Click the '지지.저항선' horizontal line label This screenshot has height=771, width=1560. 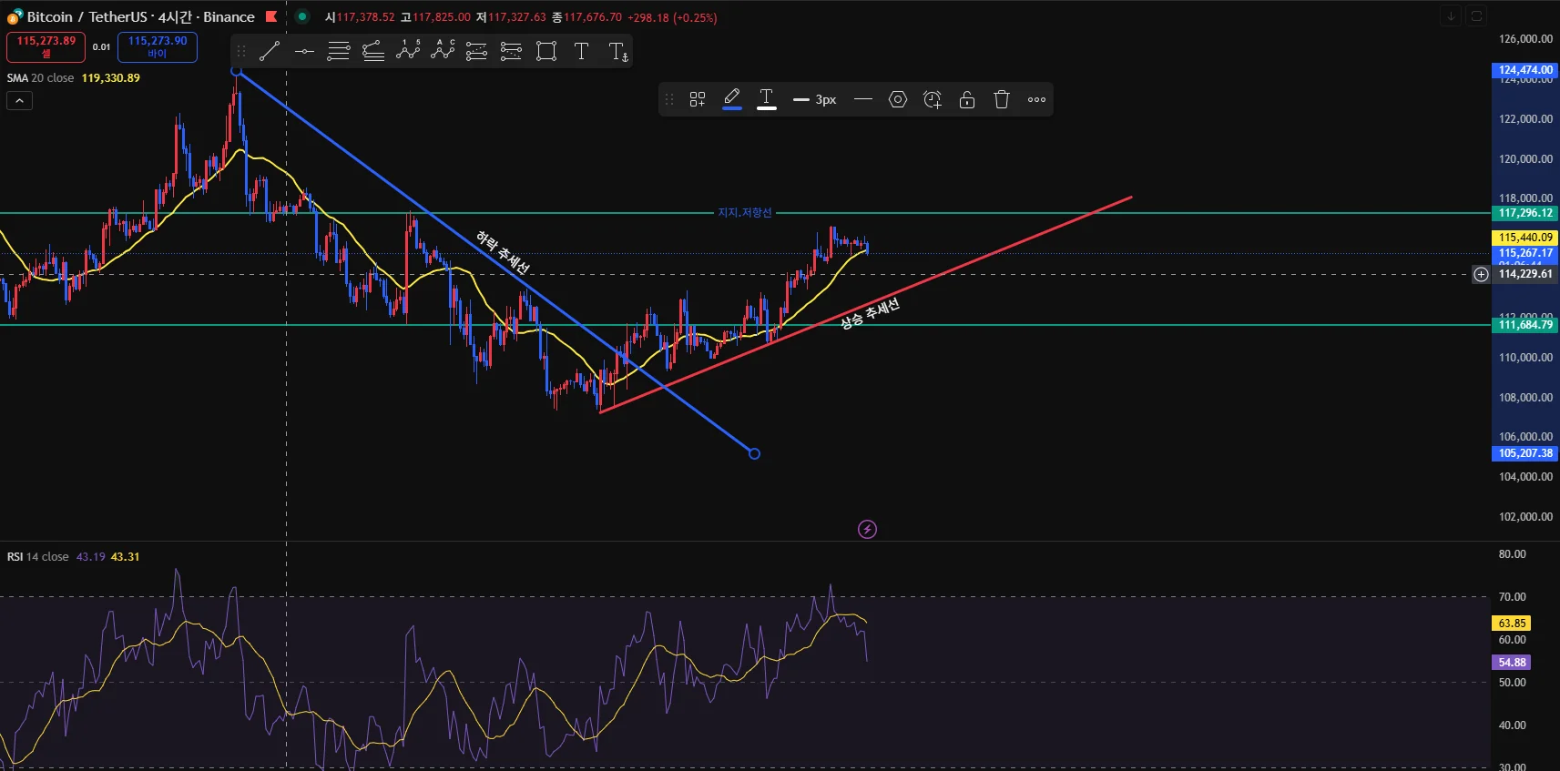[x=744, y=213]
